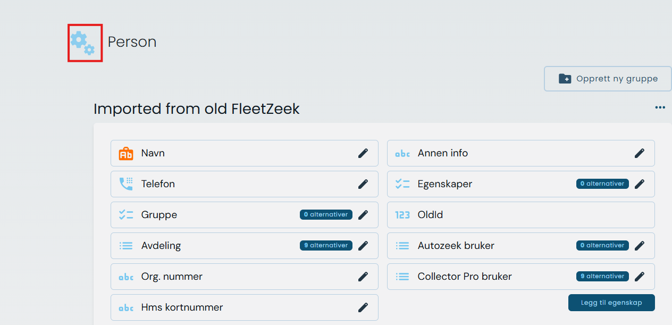Click pencil icon for Collector Pro bruker

640,277
